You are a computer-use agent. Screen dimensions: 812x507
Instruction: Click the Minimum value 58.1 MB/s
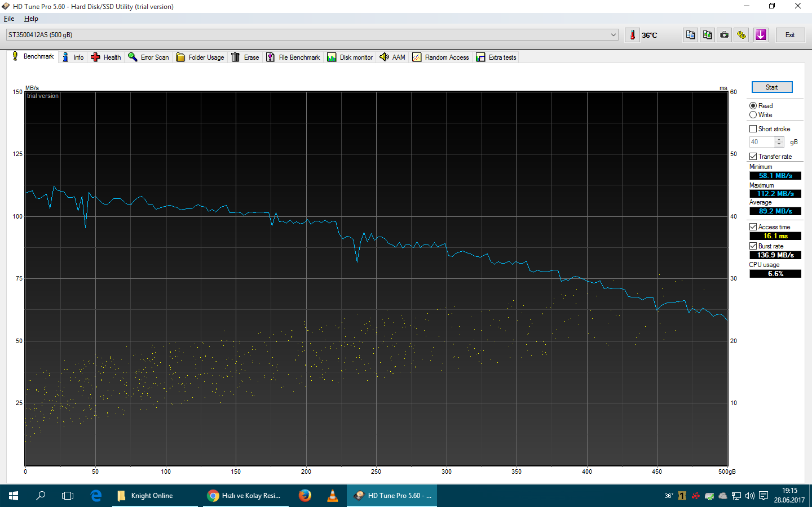click(775, 176)
